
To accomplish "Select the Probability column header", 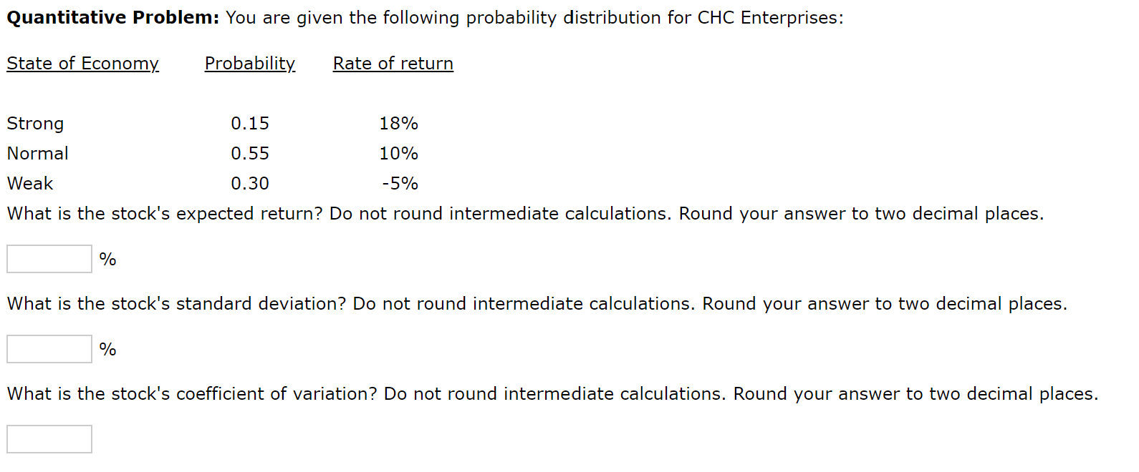I will [x=249, y=64].
